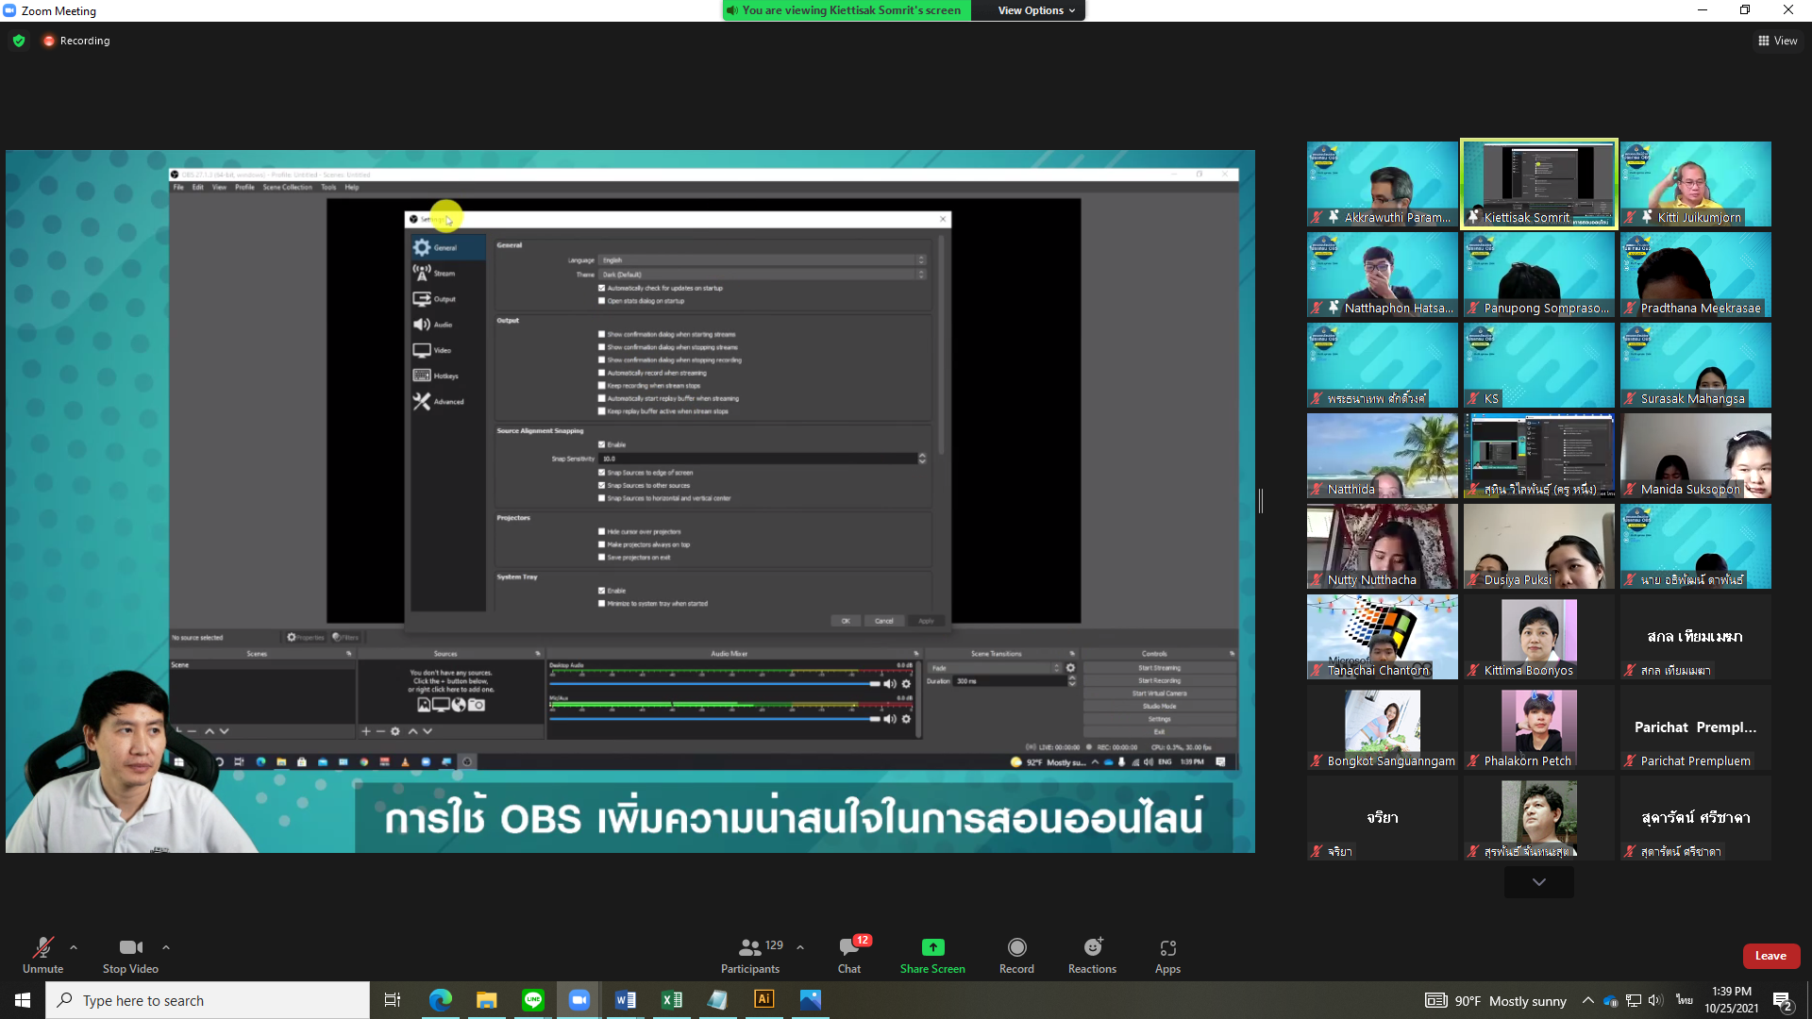Leave the Zoom meeting
The height and width of the screenshot is (1019, 1812).
(x=1770, y=956)
